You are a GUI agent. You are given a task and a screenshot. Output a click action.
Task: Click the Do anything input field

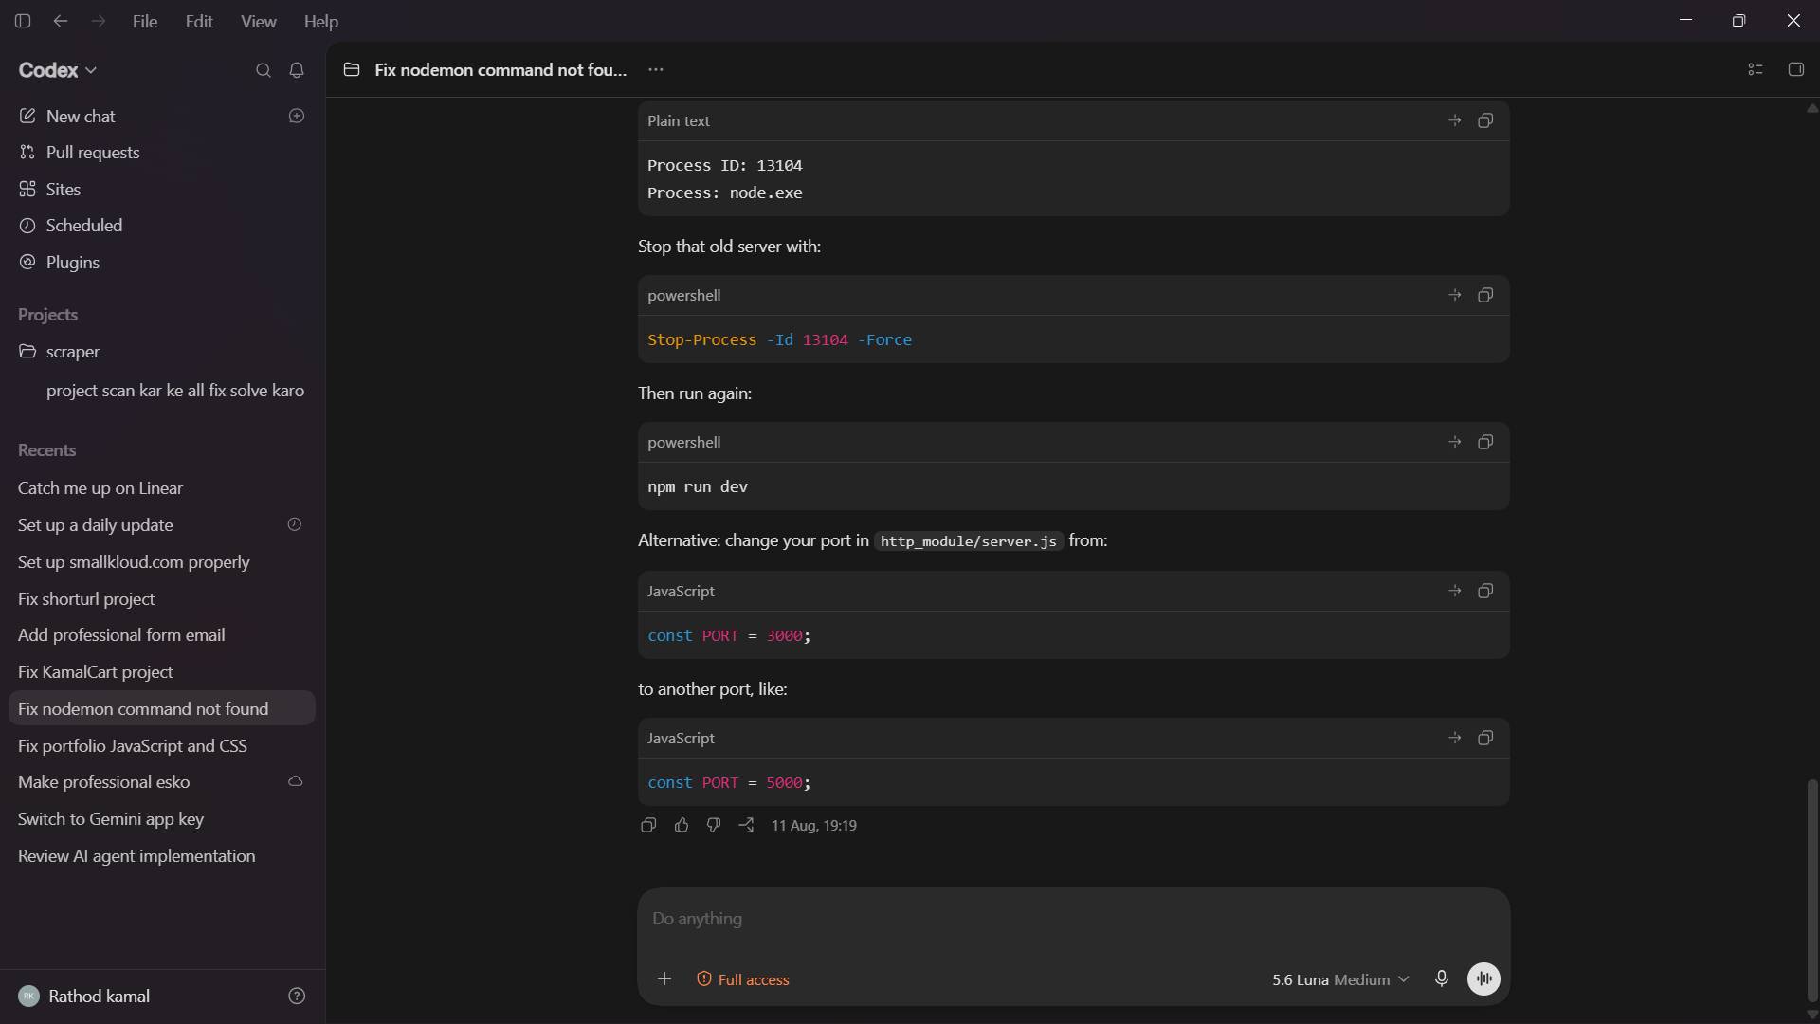pyautogui.click(x=1073, y=919)
